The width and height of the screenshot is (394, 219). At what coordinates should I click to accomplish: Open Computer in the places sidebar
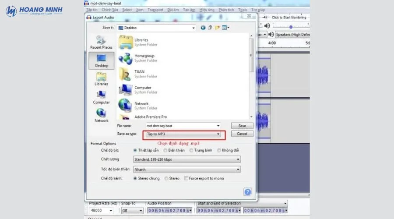(x=101, y=97)
